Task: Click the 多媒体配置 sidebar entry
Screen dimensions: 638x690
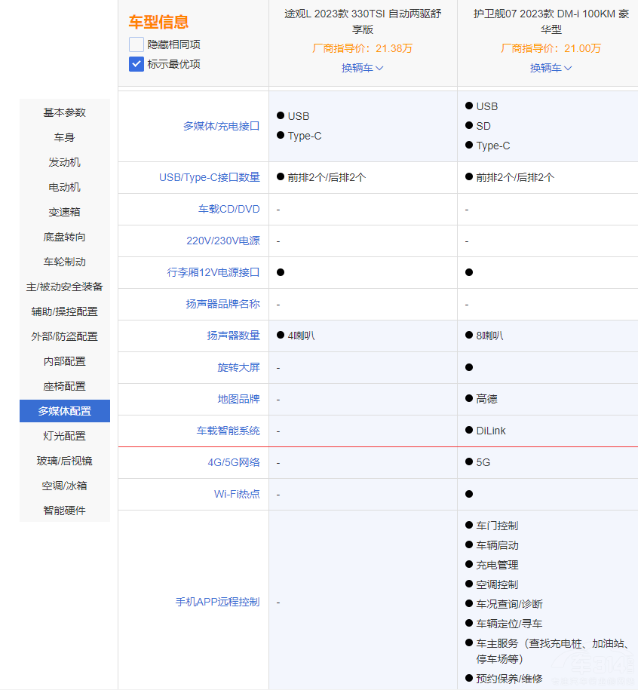Action: pos(64,411)
